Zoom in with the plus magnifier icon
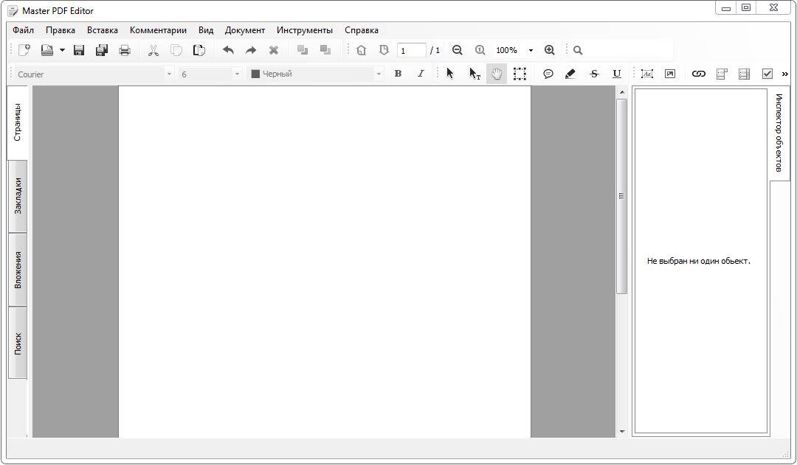This screenshot has width=797, height=465. pyautogui.click(x=550, y=50)
